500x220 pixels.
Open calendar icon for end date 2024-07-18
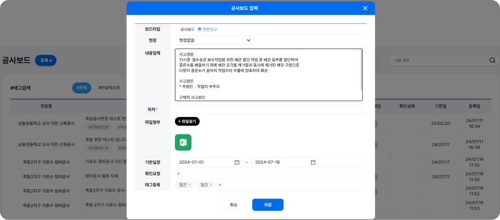(x=313, y=162)
